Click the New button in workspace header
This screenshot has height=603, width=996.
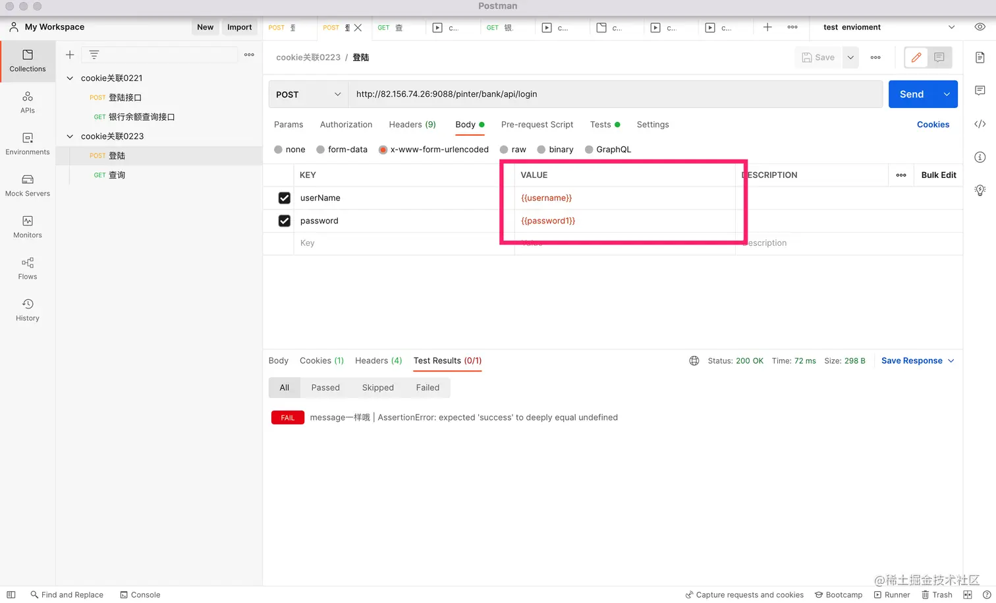click(x=206, y=27)
